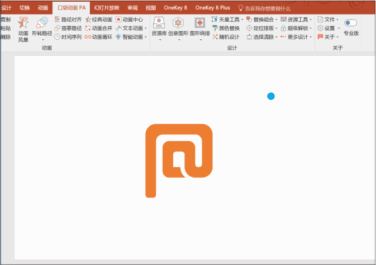Open the 动画风暴 animation storm tool
This screenshot has width=376, height=265.
[23, 29]
